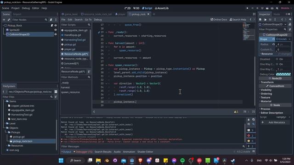The width and height of the screenshot is (294, 165).
Task: Switch to the player scene tab
Action: [120, 14]
